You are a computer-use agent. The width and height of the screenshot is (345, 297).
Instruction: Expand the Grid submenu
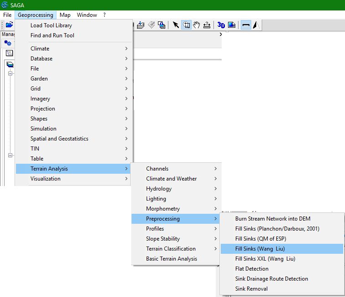(74, 89)
